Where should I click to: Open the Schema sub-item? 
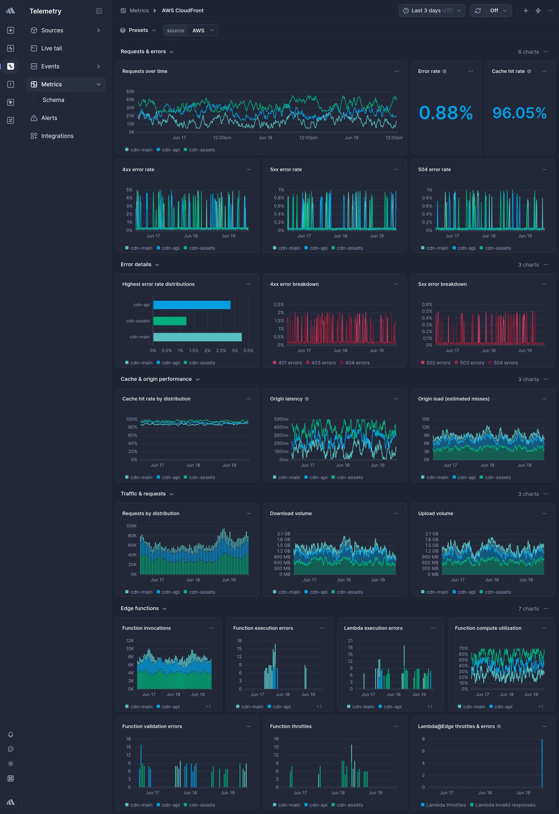pos(53,100)
